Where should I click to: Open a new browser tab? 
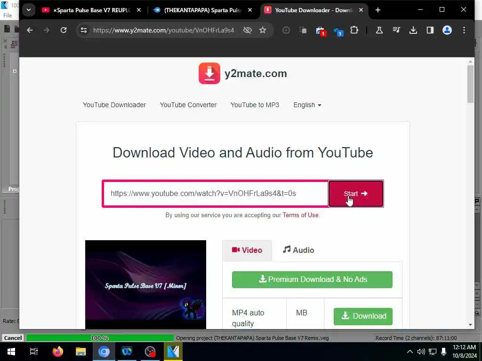coord(378,10)
